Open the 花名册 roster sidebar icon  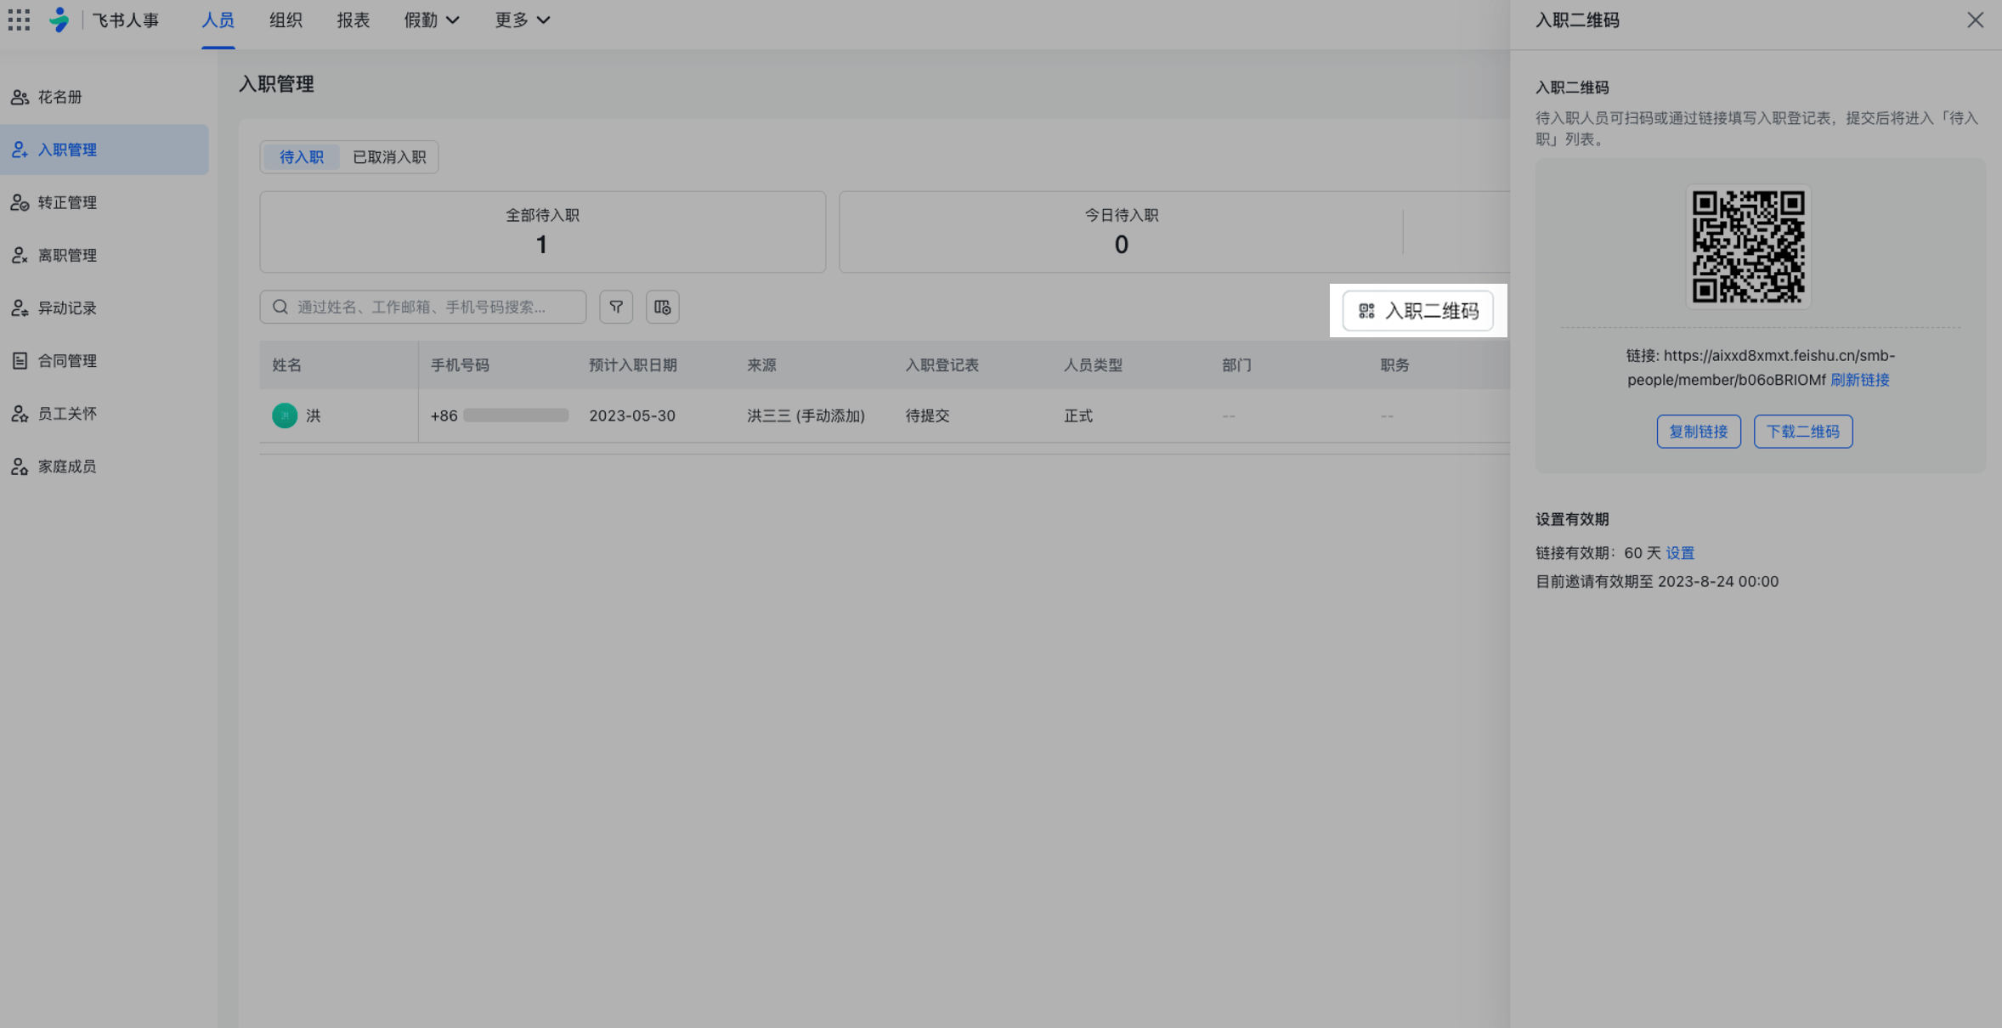[x=20, y=97]
